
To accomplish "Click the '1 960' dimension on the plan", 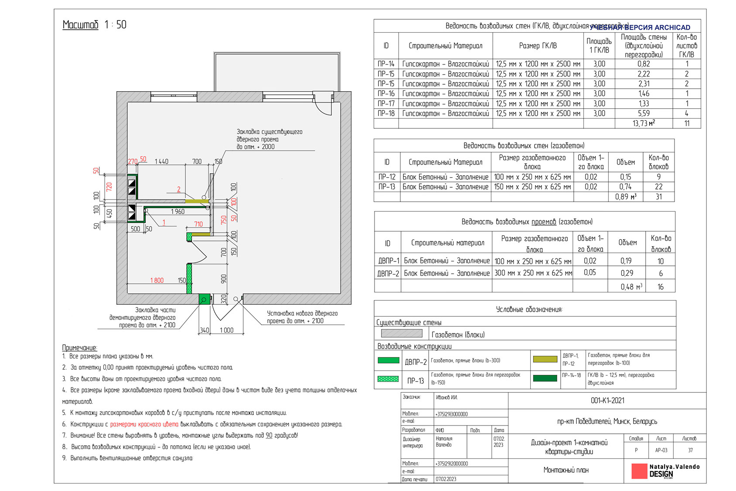I will click(178, 212).
